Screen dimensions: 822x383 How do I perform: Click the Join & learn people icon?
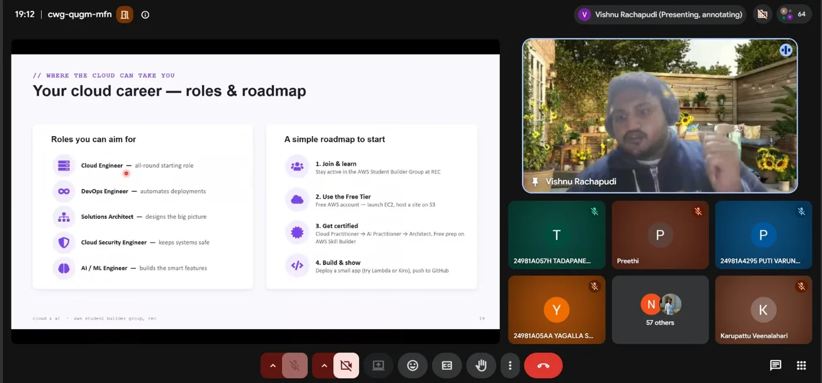coord(297,167)
